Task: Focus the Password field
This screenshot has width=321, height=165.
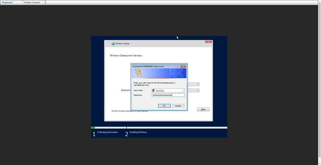Action: click(168, 95)
